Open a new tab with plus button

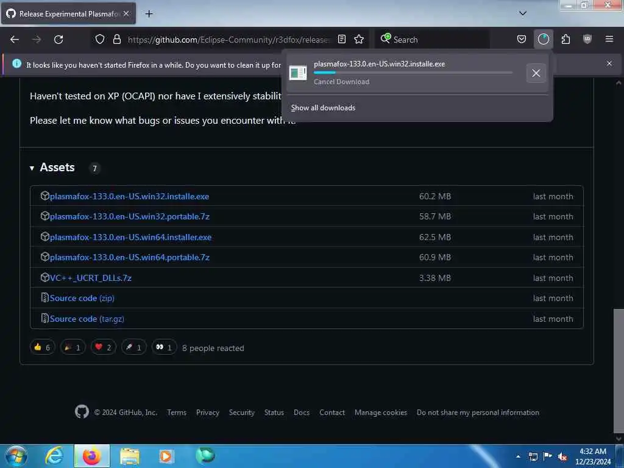point(149,13)
